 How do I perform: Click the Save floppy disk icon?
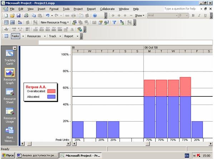19,16
